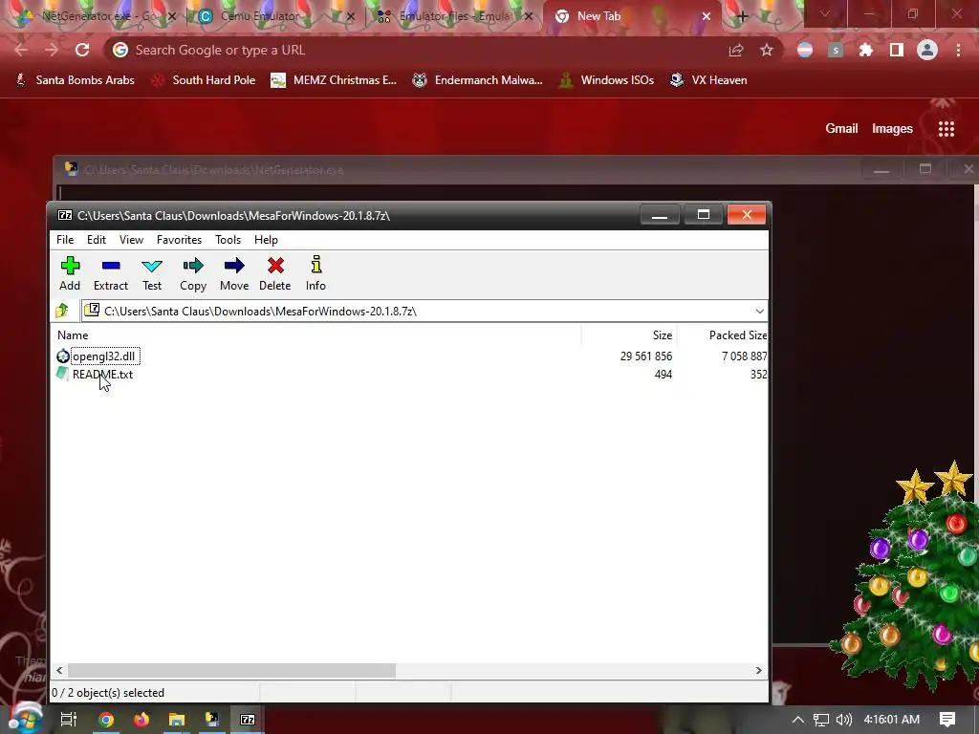Open the MEMZ Christmas bookmark
The image size is (979, 734).
(x=334, y=80)
